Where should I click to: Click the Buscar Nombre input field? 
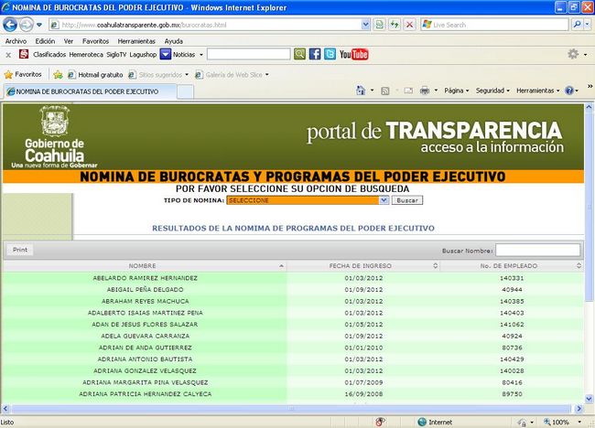pyautogui.click(x=537, y=250)
